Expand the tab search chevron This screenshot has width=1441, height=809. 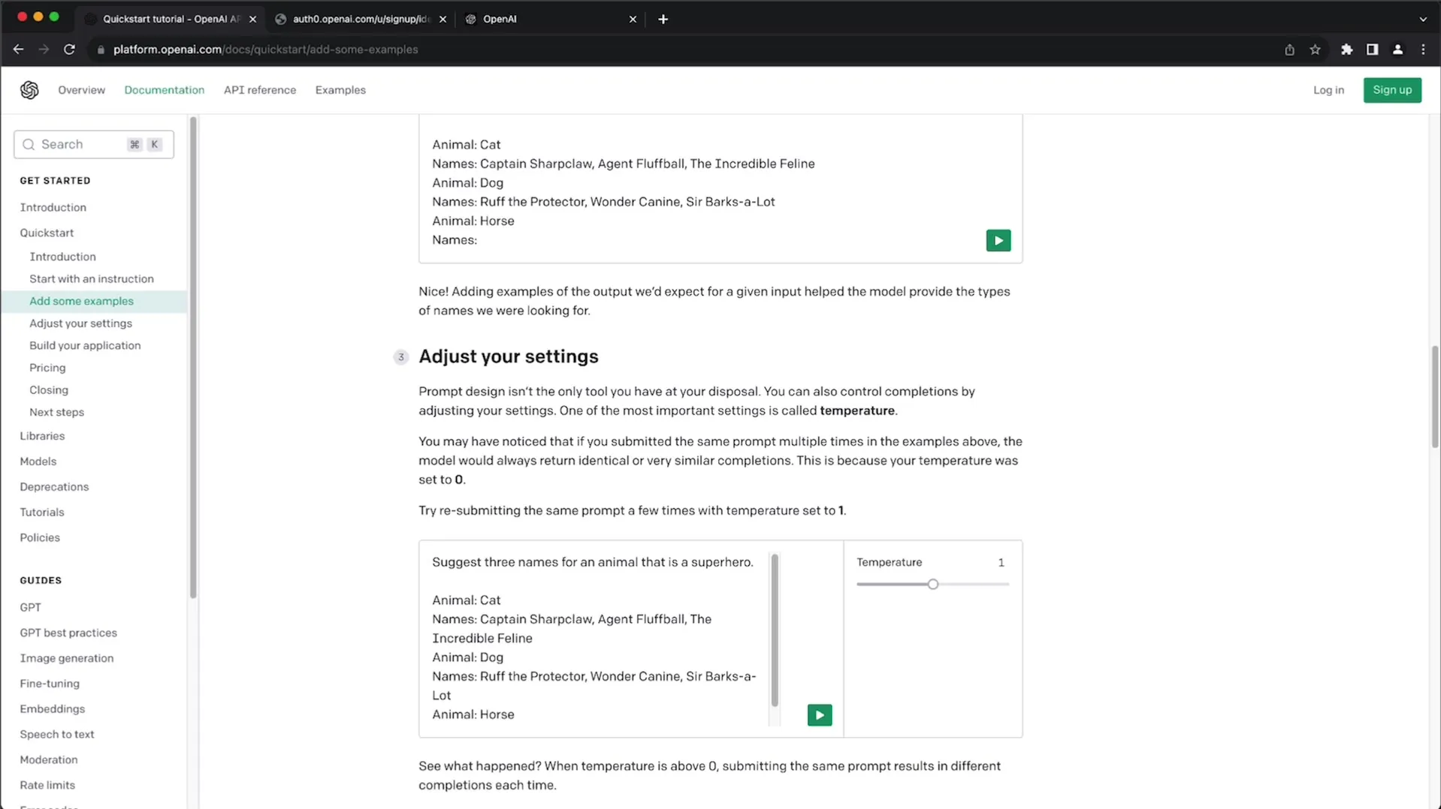tap(1422, 20)
